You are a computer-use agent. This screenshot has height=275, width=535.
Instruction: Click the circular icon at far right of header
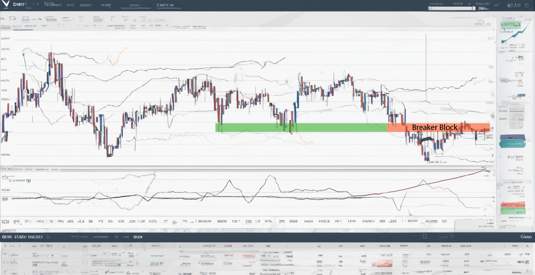tap(527, 5)
